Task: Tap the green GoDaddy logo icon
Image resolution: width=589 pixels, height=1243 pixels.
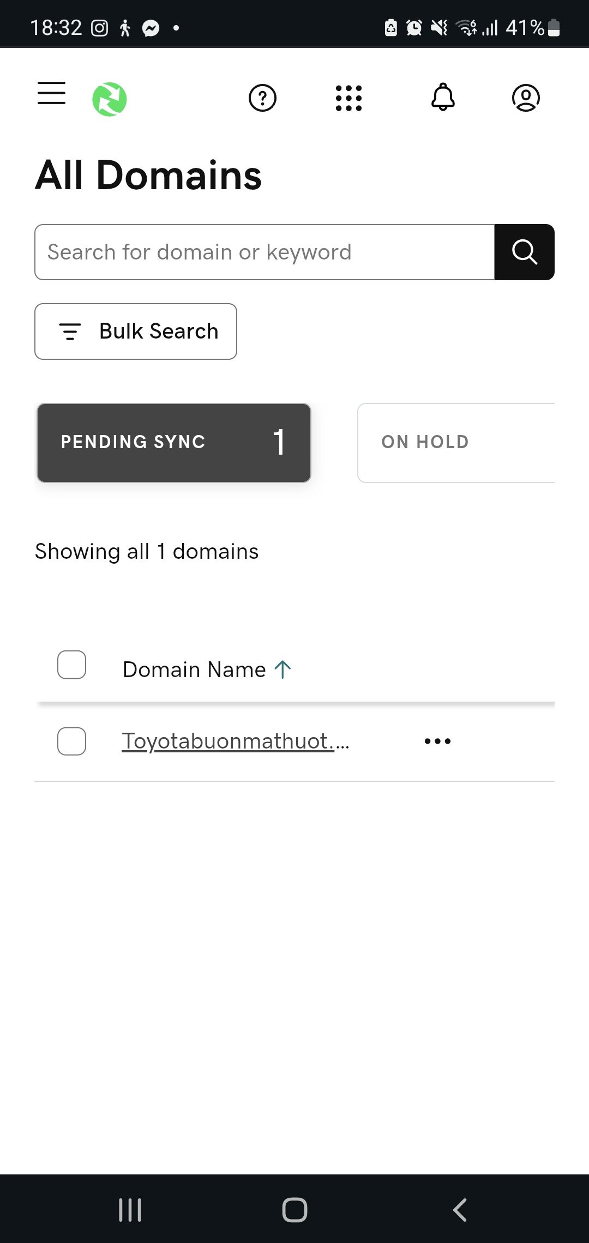Action: tap(110, 99)
